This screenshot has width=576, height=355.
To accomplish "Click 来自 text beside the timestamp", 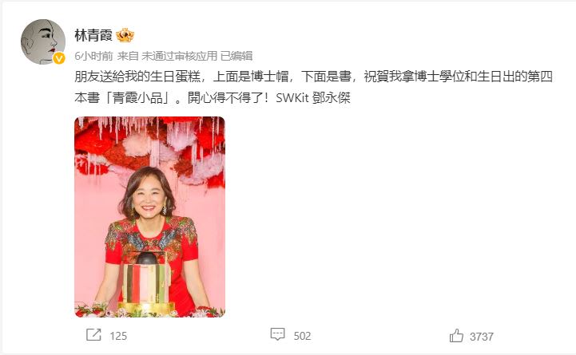I will (128, 56).
